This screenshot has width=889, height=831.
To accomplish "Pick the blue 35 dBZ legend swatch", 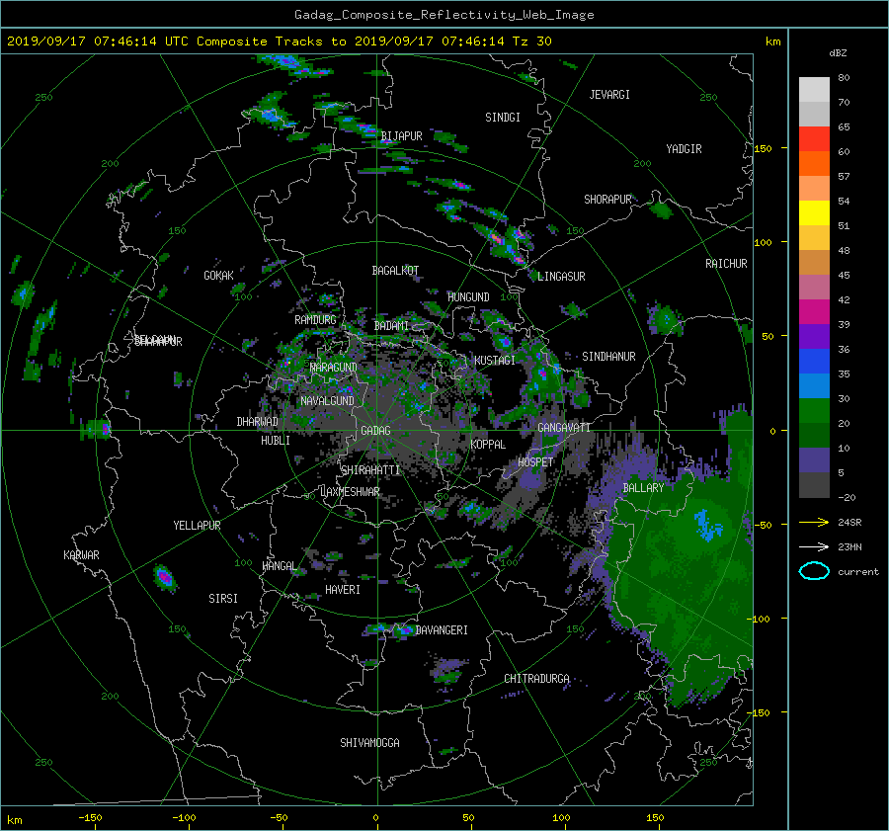I will 814,362.
